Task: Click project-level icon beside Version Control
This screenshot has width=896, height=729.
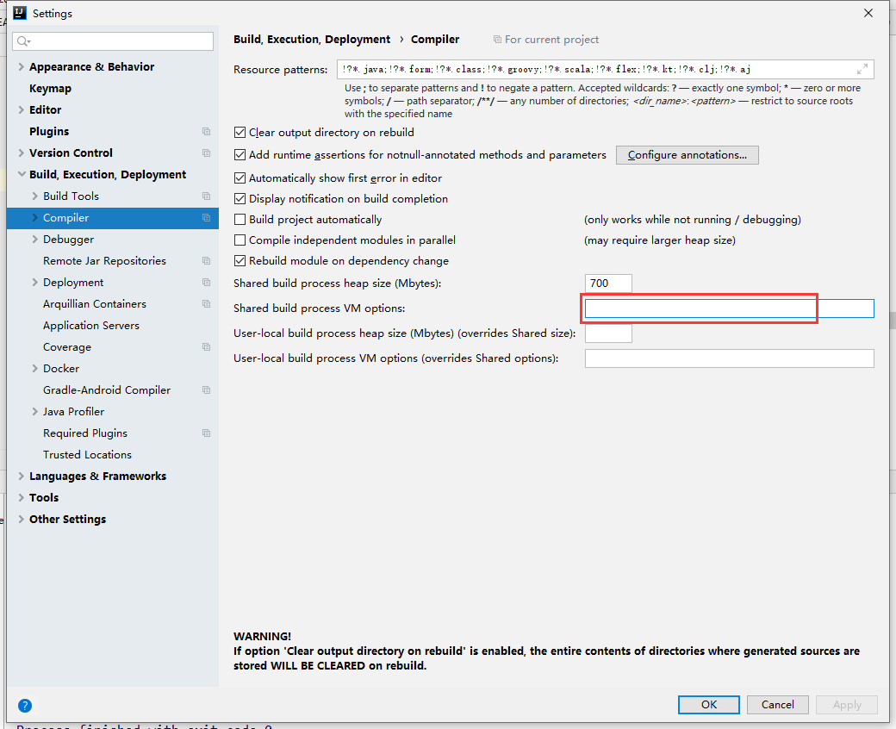Action: tap(206, 153)
